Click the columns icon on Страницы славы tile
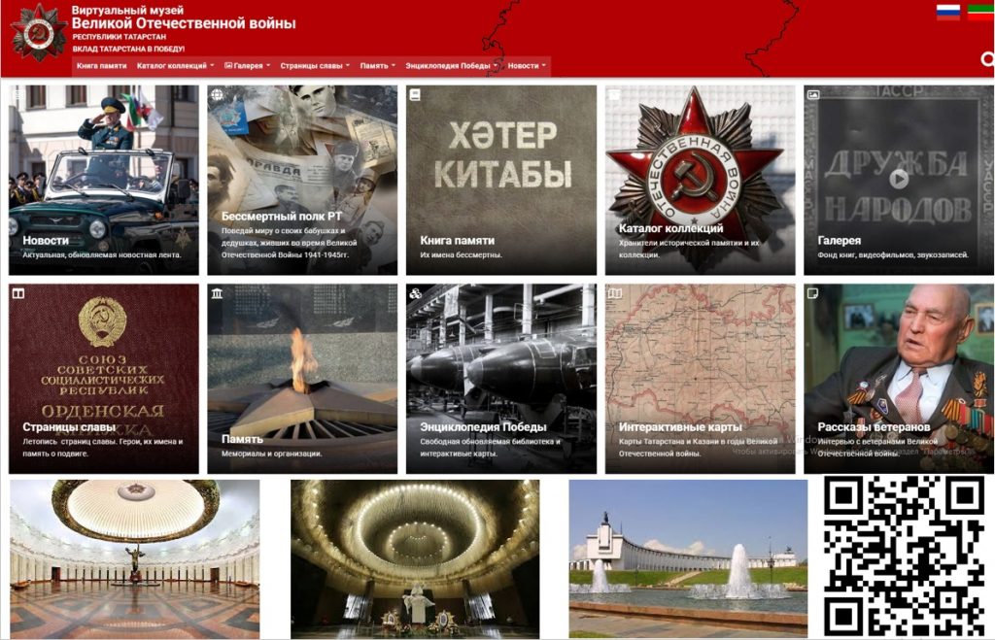The image size is (995, 640). pos(18,293)
